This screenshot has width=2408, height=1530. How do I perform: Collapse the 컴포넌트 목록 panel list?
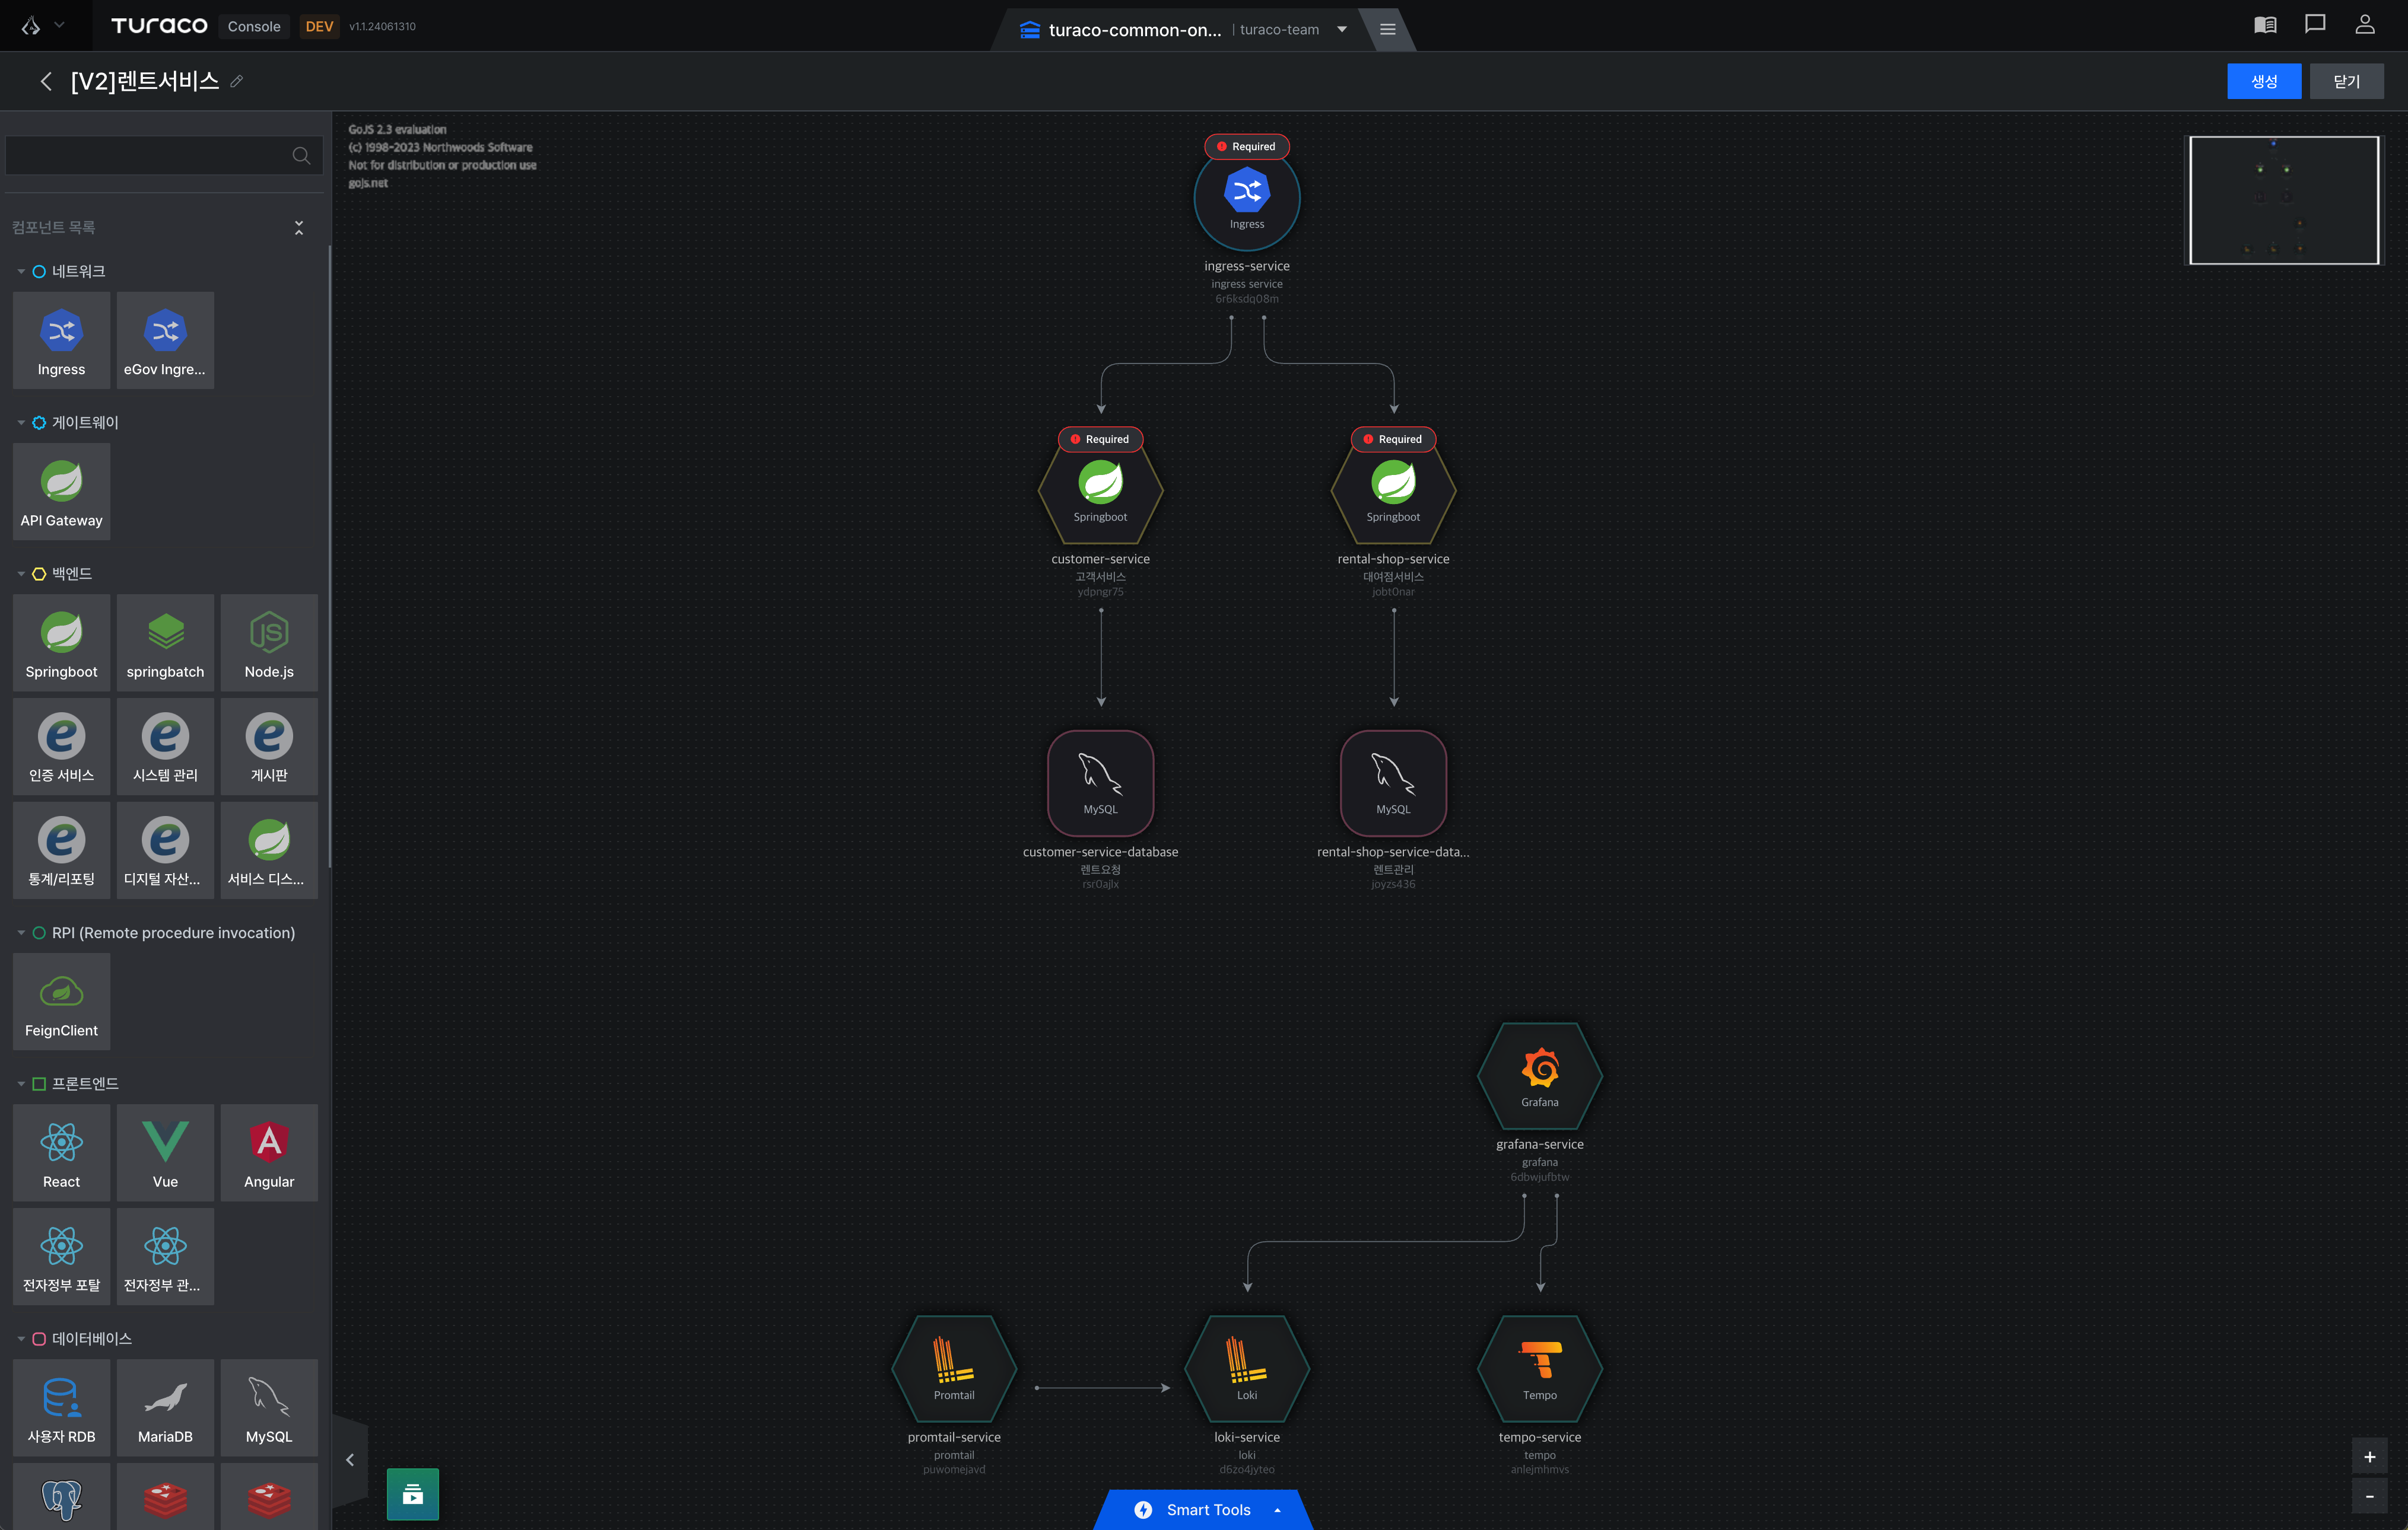coord(299,228)
